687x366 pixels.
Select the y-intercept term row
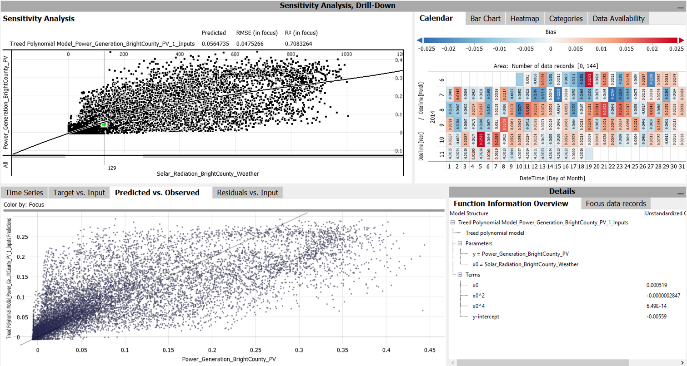(x=486, y=317)
